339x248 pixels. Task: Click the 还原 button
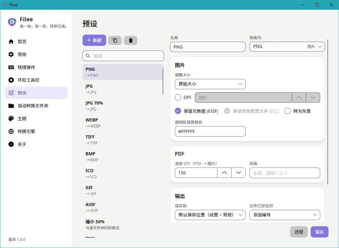pos(299,232)
